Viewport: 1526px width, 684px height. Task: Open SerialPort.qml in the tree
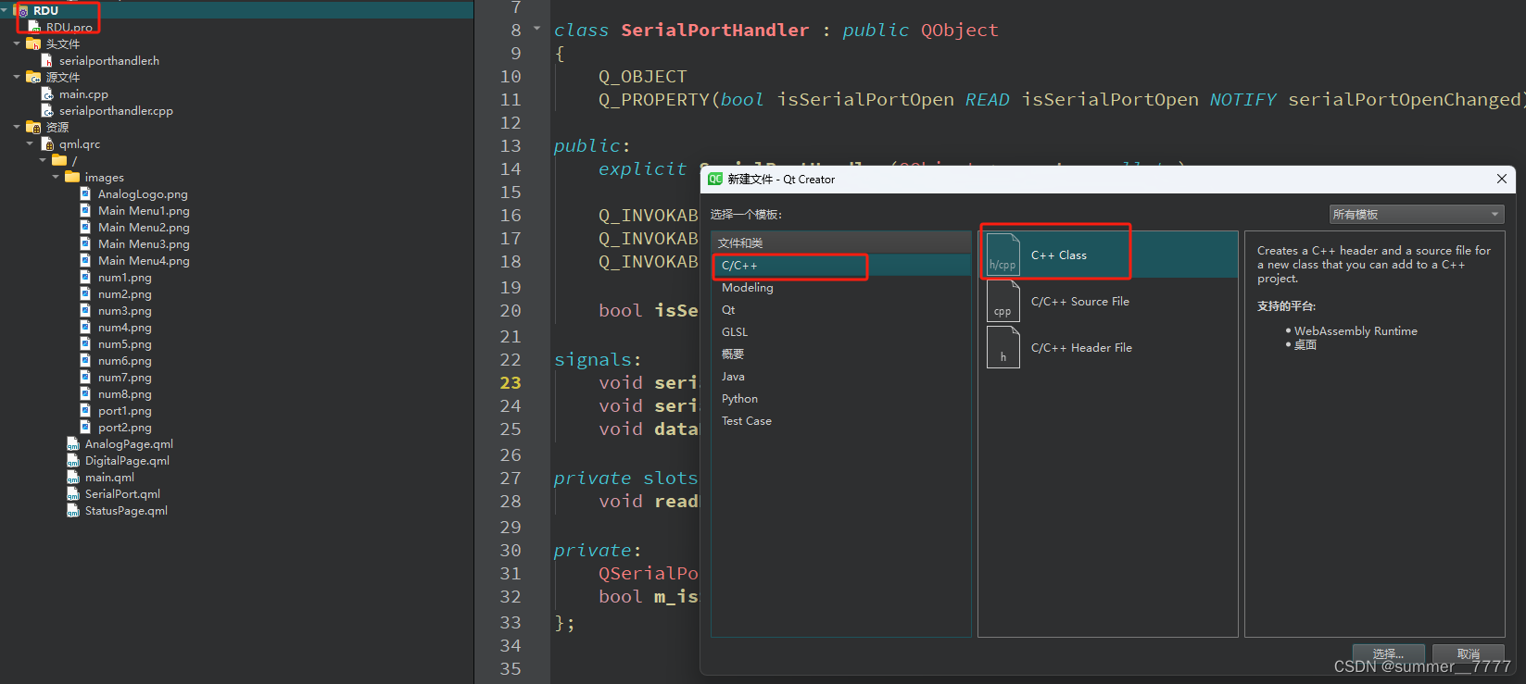(x=122, y=494)
